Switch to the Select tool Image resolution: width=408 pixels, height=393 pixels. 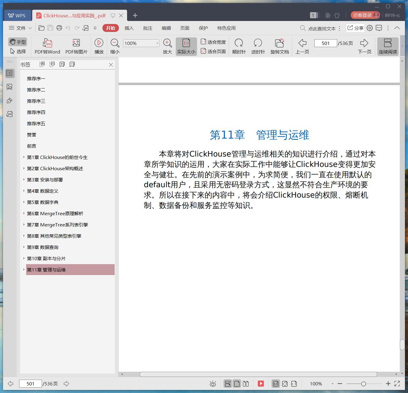(18, 51)
